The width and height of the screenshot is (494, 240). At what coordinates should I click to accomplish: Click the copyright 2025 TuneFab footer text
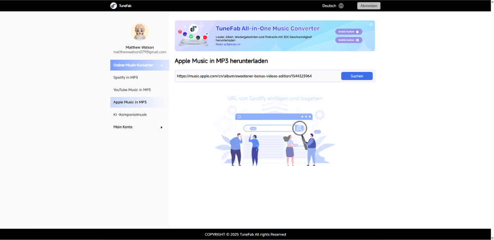246,235
